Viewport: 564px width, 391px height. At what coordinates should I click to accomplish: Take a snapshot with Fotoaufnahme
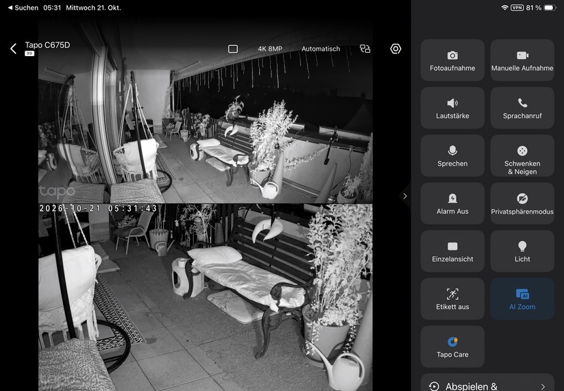point(452,60)
